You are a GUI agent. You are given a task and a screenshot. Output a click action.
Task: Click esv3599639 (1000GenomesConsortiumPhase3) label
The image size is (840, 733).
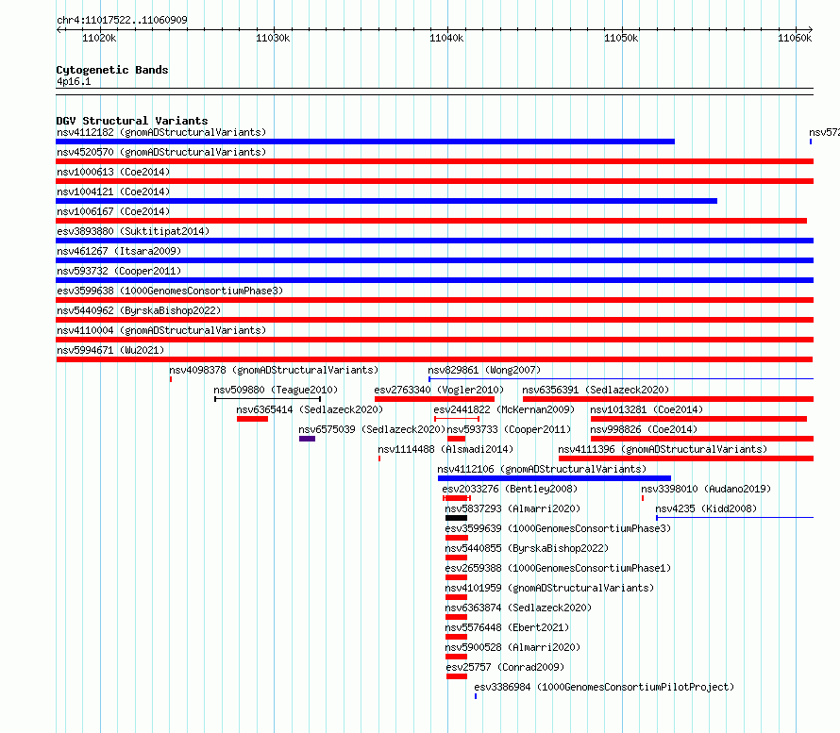558,528
